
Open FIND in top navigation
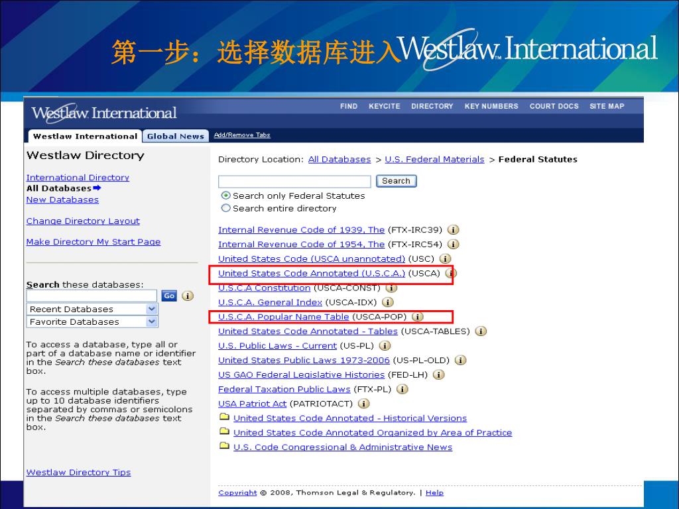[349, 106]
